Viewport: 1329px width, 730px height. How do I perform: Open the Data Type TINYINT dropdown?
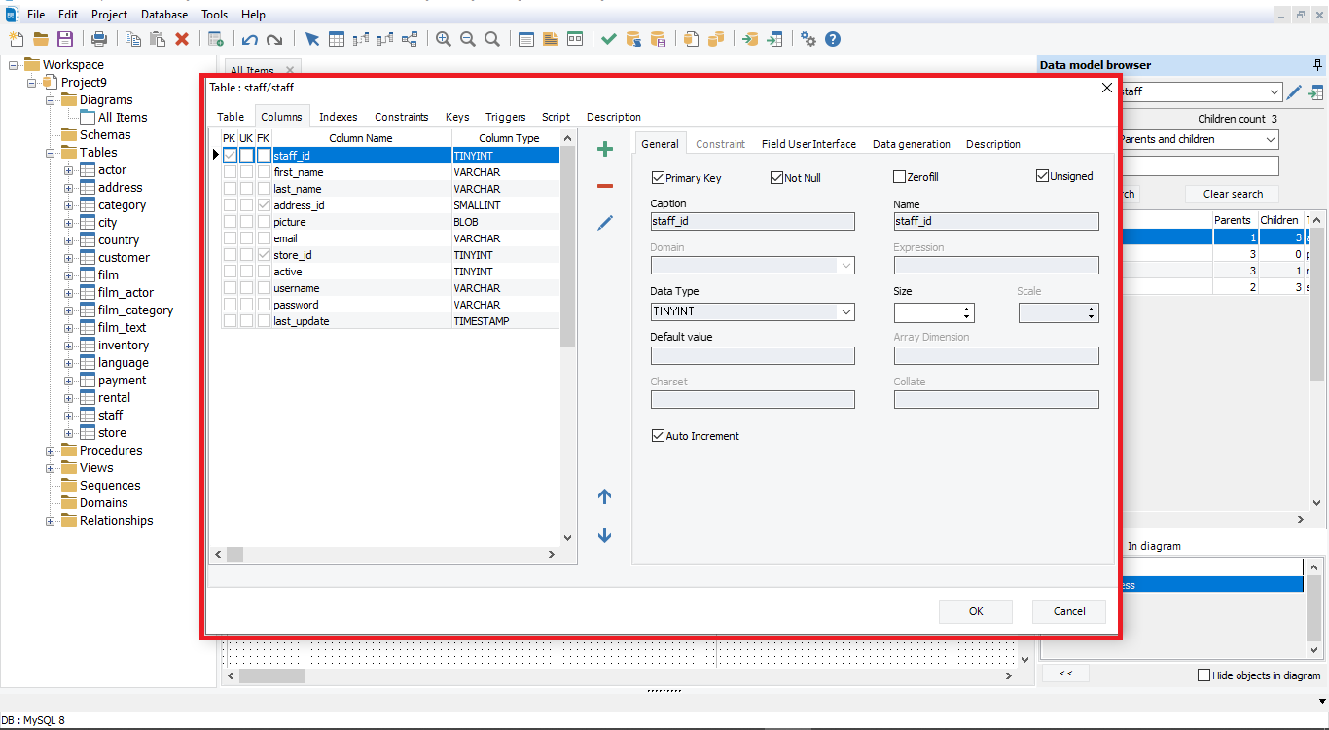(845, 312)
